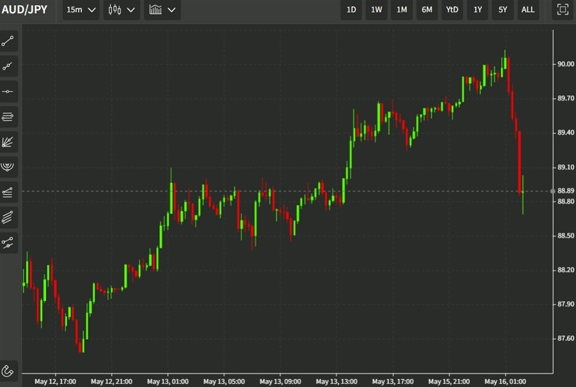This screenshot has width=576, height=387.
Task: Select the multi-point polyline tool
Action: [8, 66]
